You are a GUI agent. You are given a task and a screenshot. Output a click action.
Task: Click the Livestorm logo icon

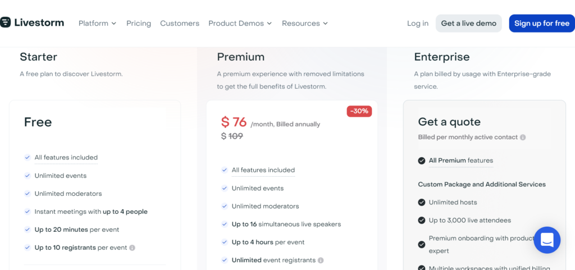pyautogui.click(x=5, y=22)
